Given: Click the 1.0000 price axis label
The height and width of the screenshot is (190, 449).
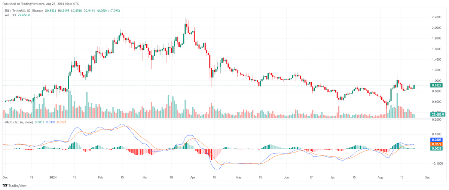Looking at the screenshot, I should (x=436, y=80).
